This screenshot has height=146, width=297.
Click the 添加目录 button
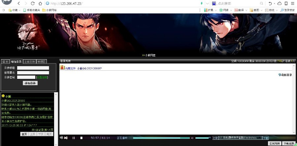coord(30,83)
